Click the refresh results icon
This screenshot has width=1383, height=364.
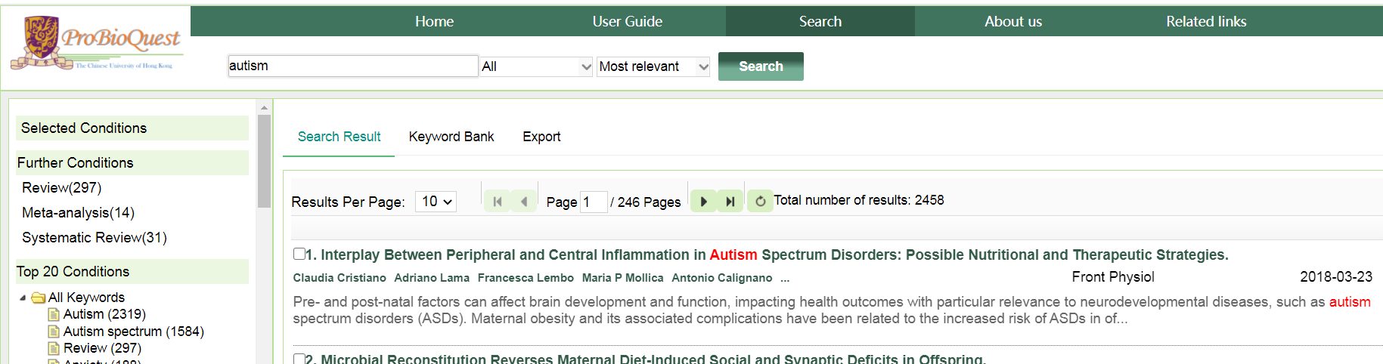(760, 202)
